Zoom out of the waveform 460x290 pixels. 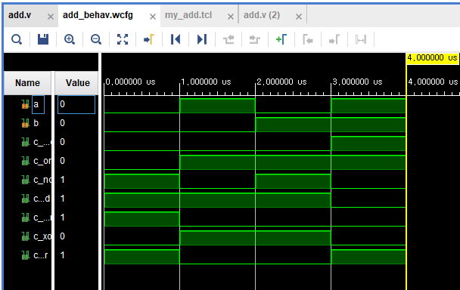pos(96,39)
